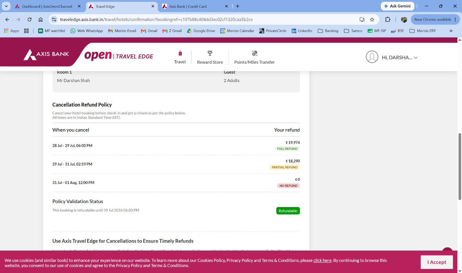Open the Extensions puzzle icon
Screen dimensions: 462x273
[x=388, y=19]
